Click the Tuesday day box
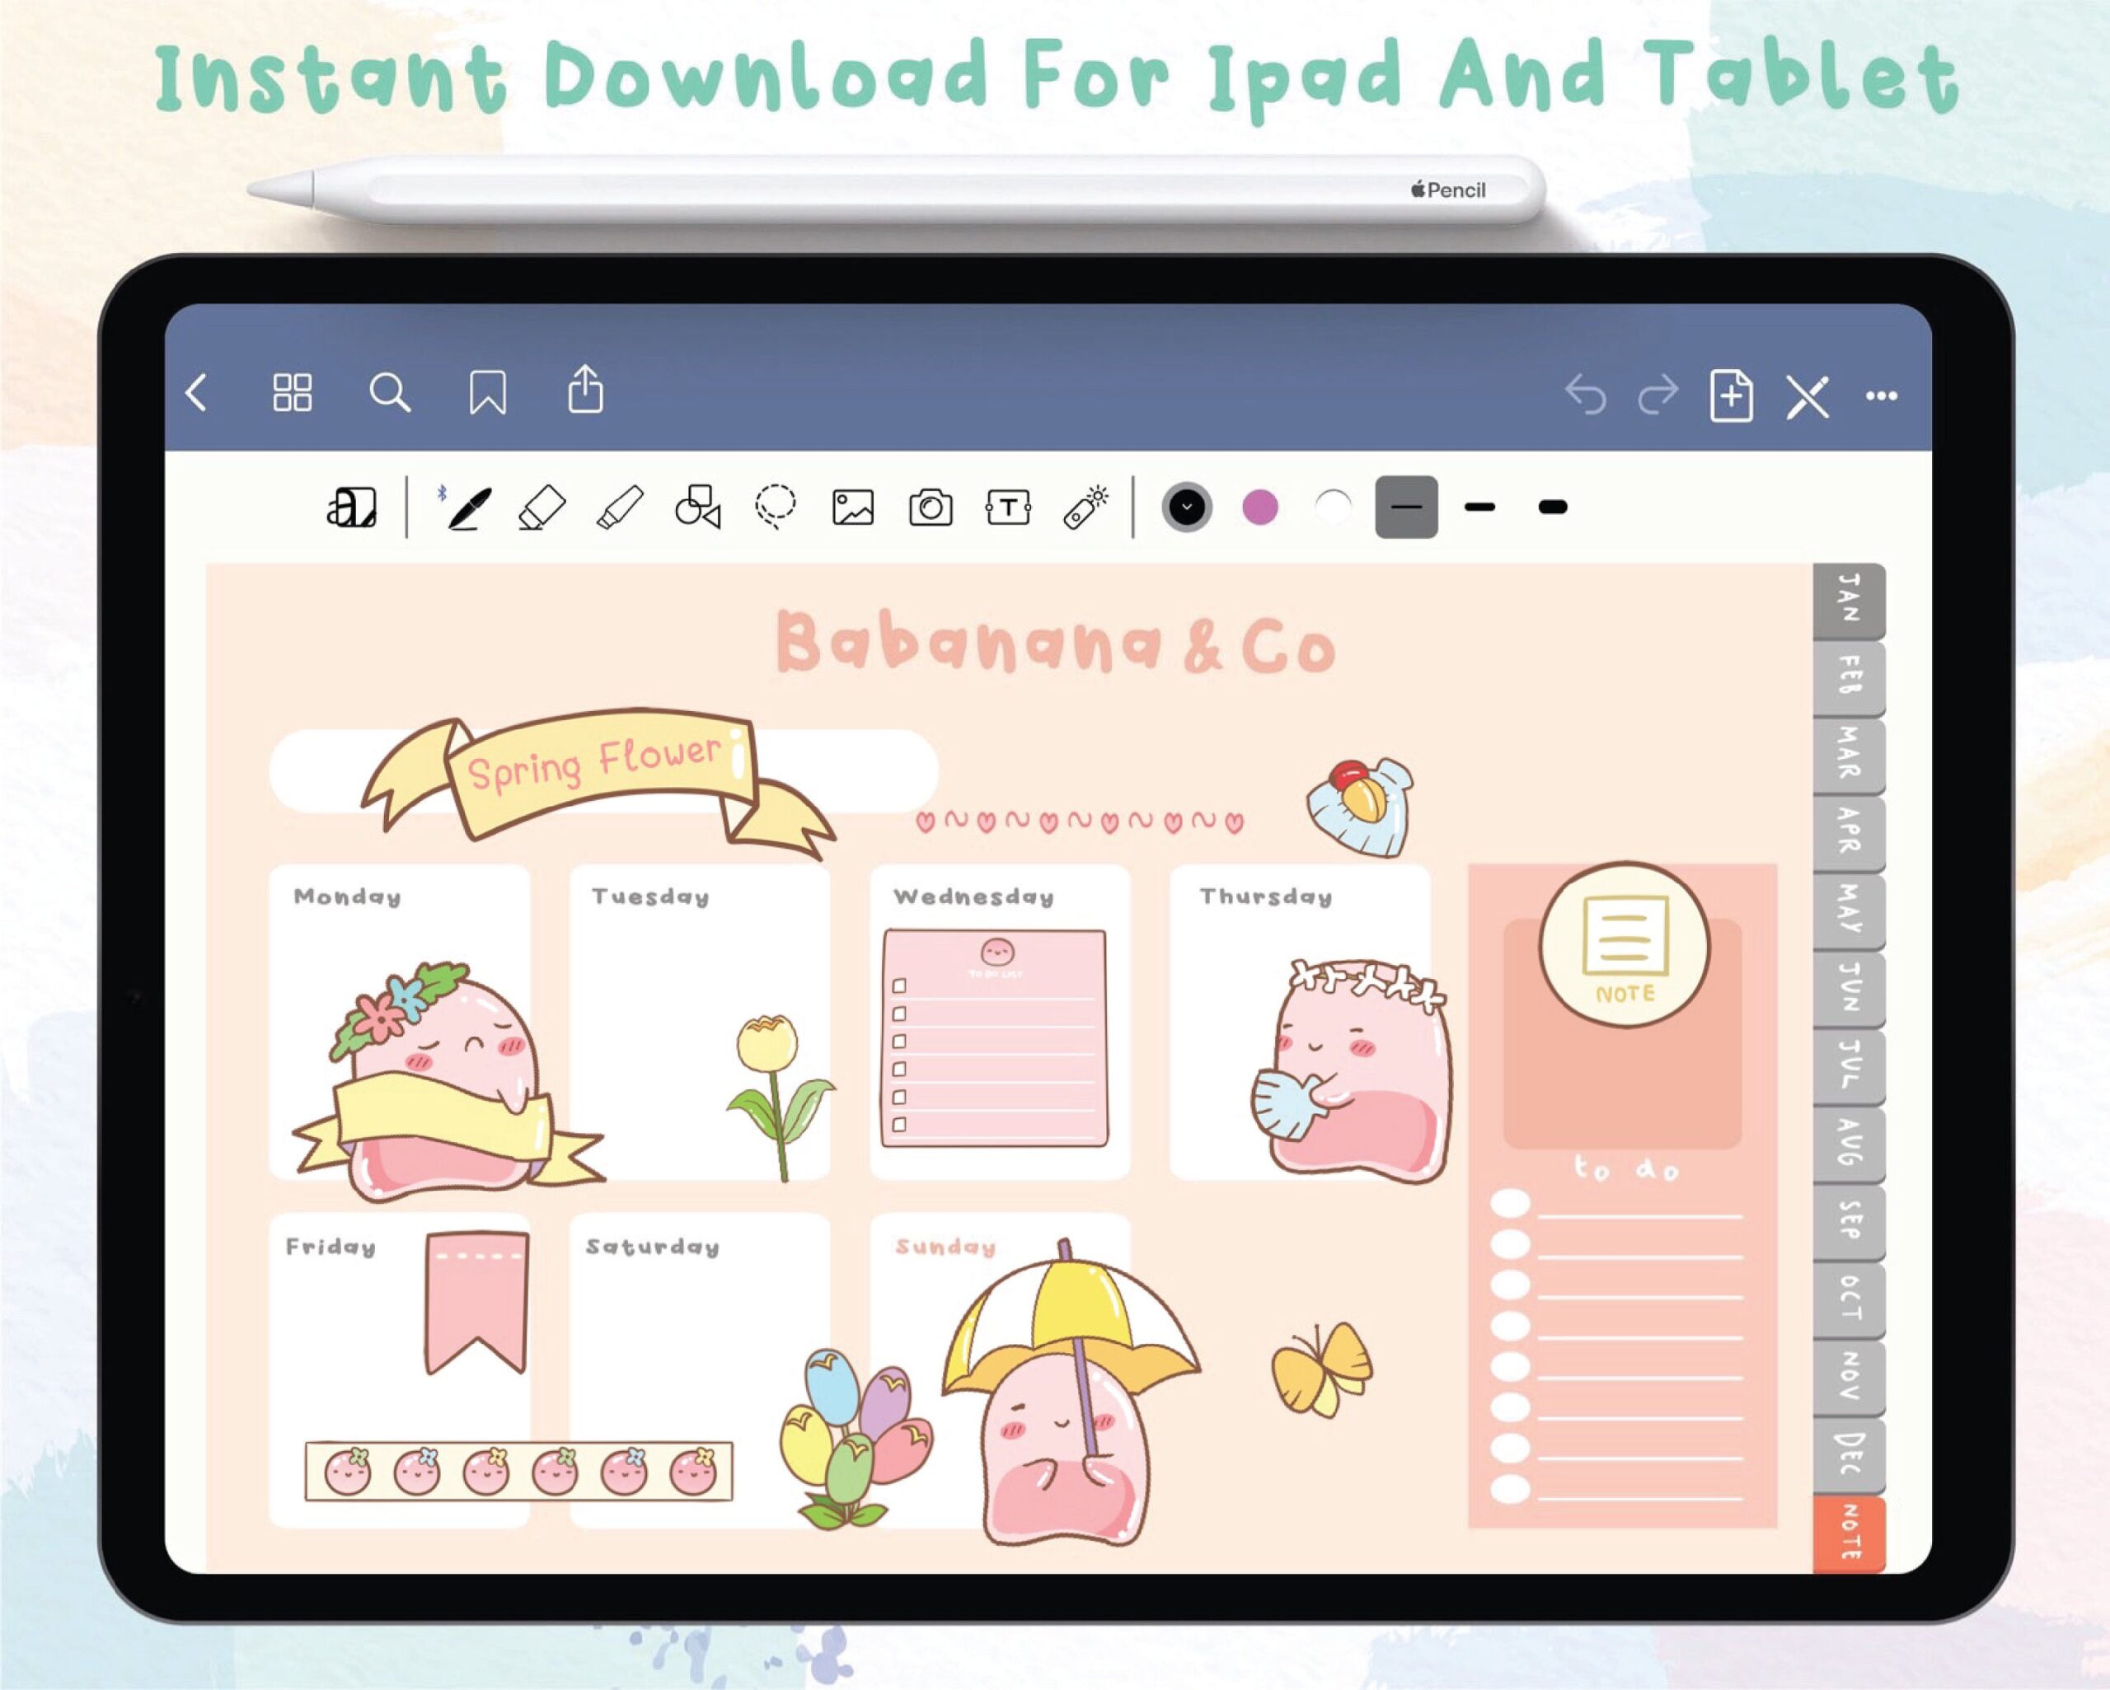The height and width of the screenshot is (1690, 2110). tap(700, 1022)
